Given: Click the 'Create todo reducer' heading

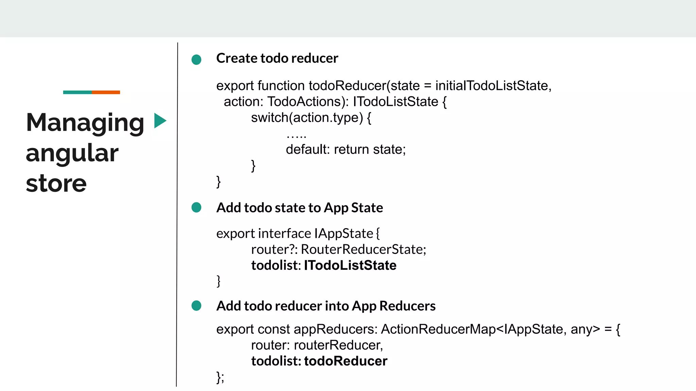Looking at the screenshot, I should click(277, 58).
